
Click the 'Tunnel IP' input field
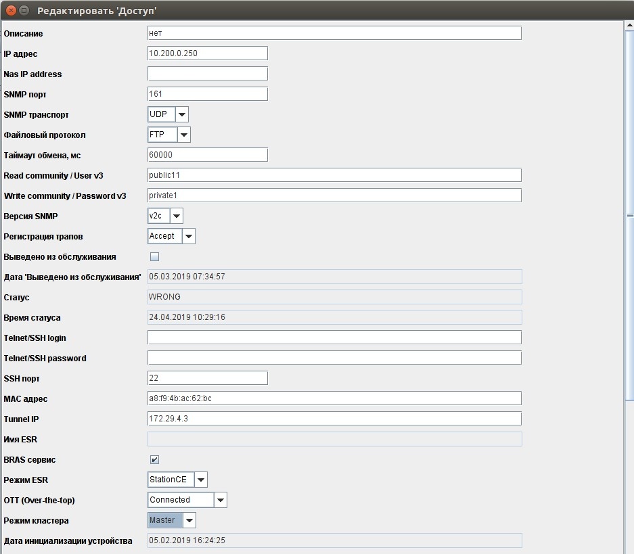[334, 419]
